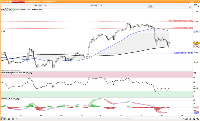Click the title bar screen icon
Screen dimensions: 200x121
[x=192, y=2]
